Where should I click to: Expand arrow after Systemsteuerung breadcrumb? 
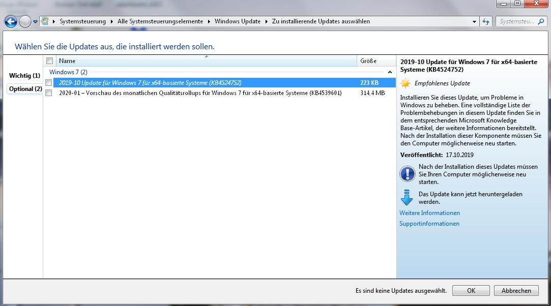112,21
